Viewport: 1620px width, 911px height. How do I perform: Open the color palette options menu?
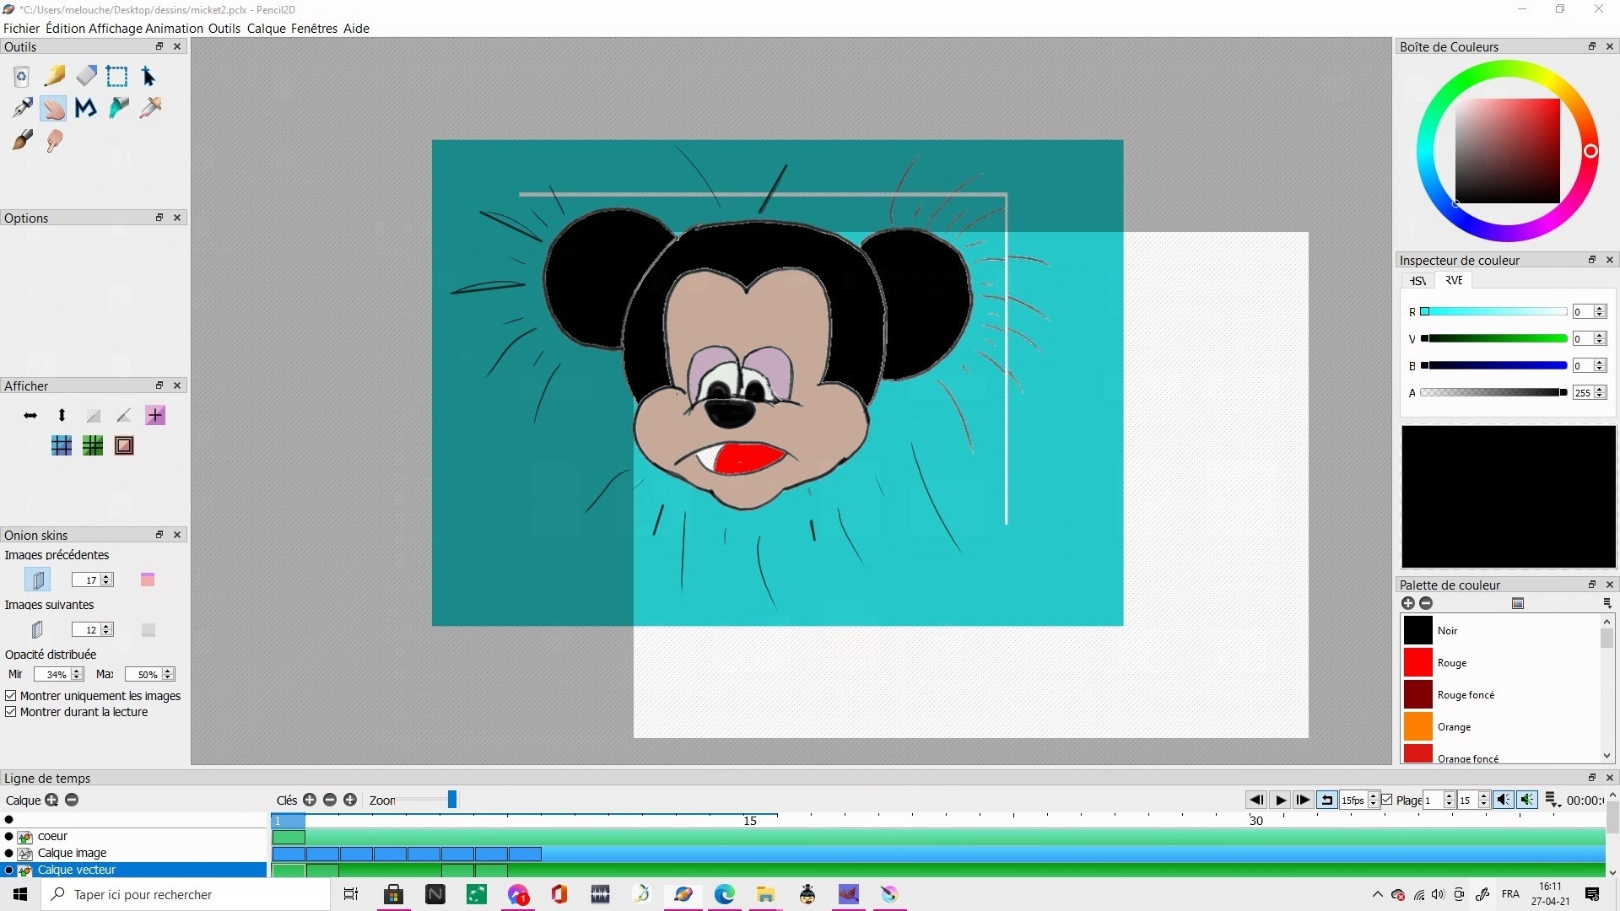pos(1607,603)
